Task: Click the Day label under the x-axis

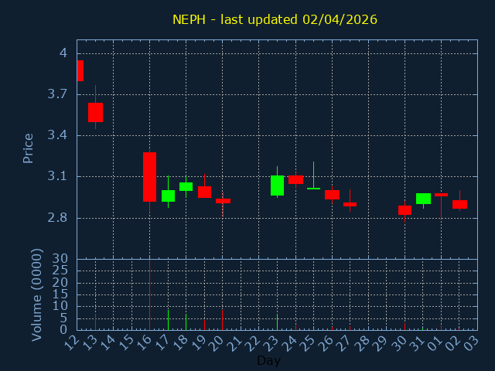Action: coord(268,360)
